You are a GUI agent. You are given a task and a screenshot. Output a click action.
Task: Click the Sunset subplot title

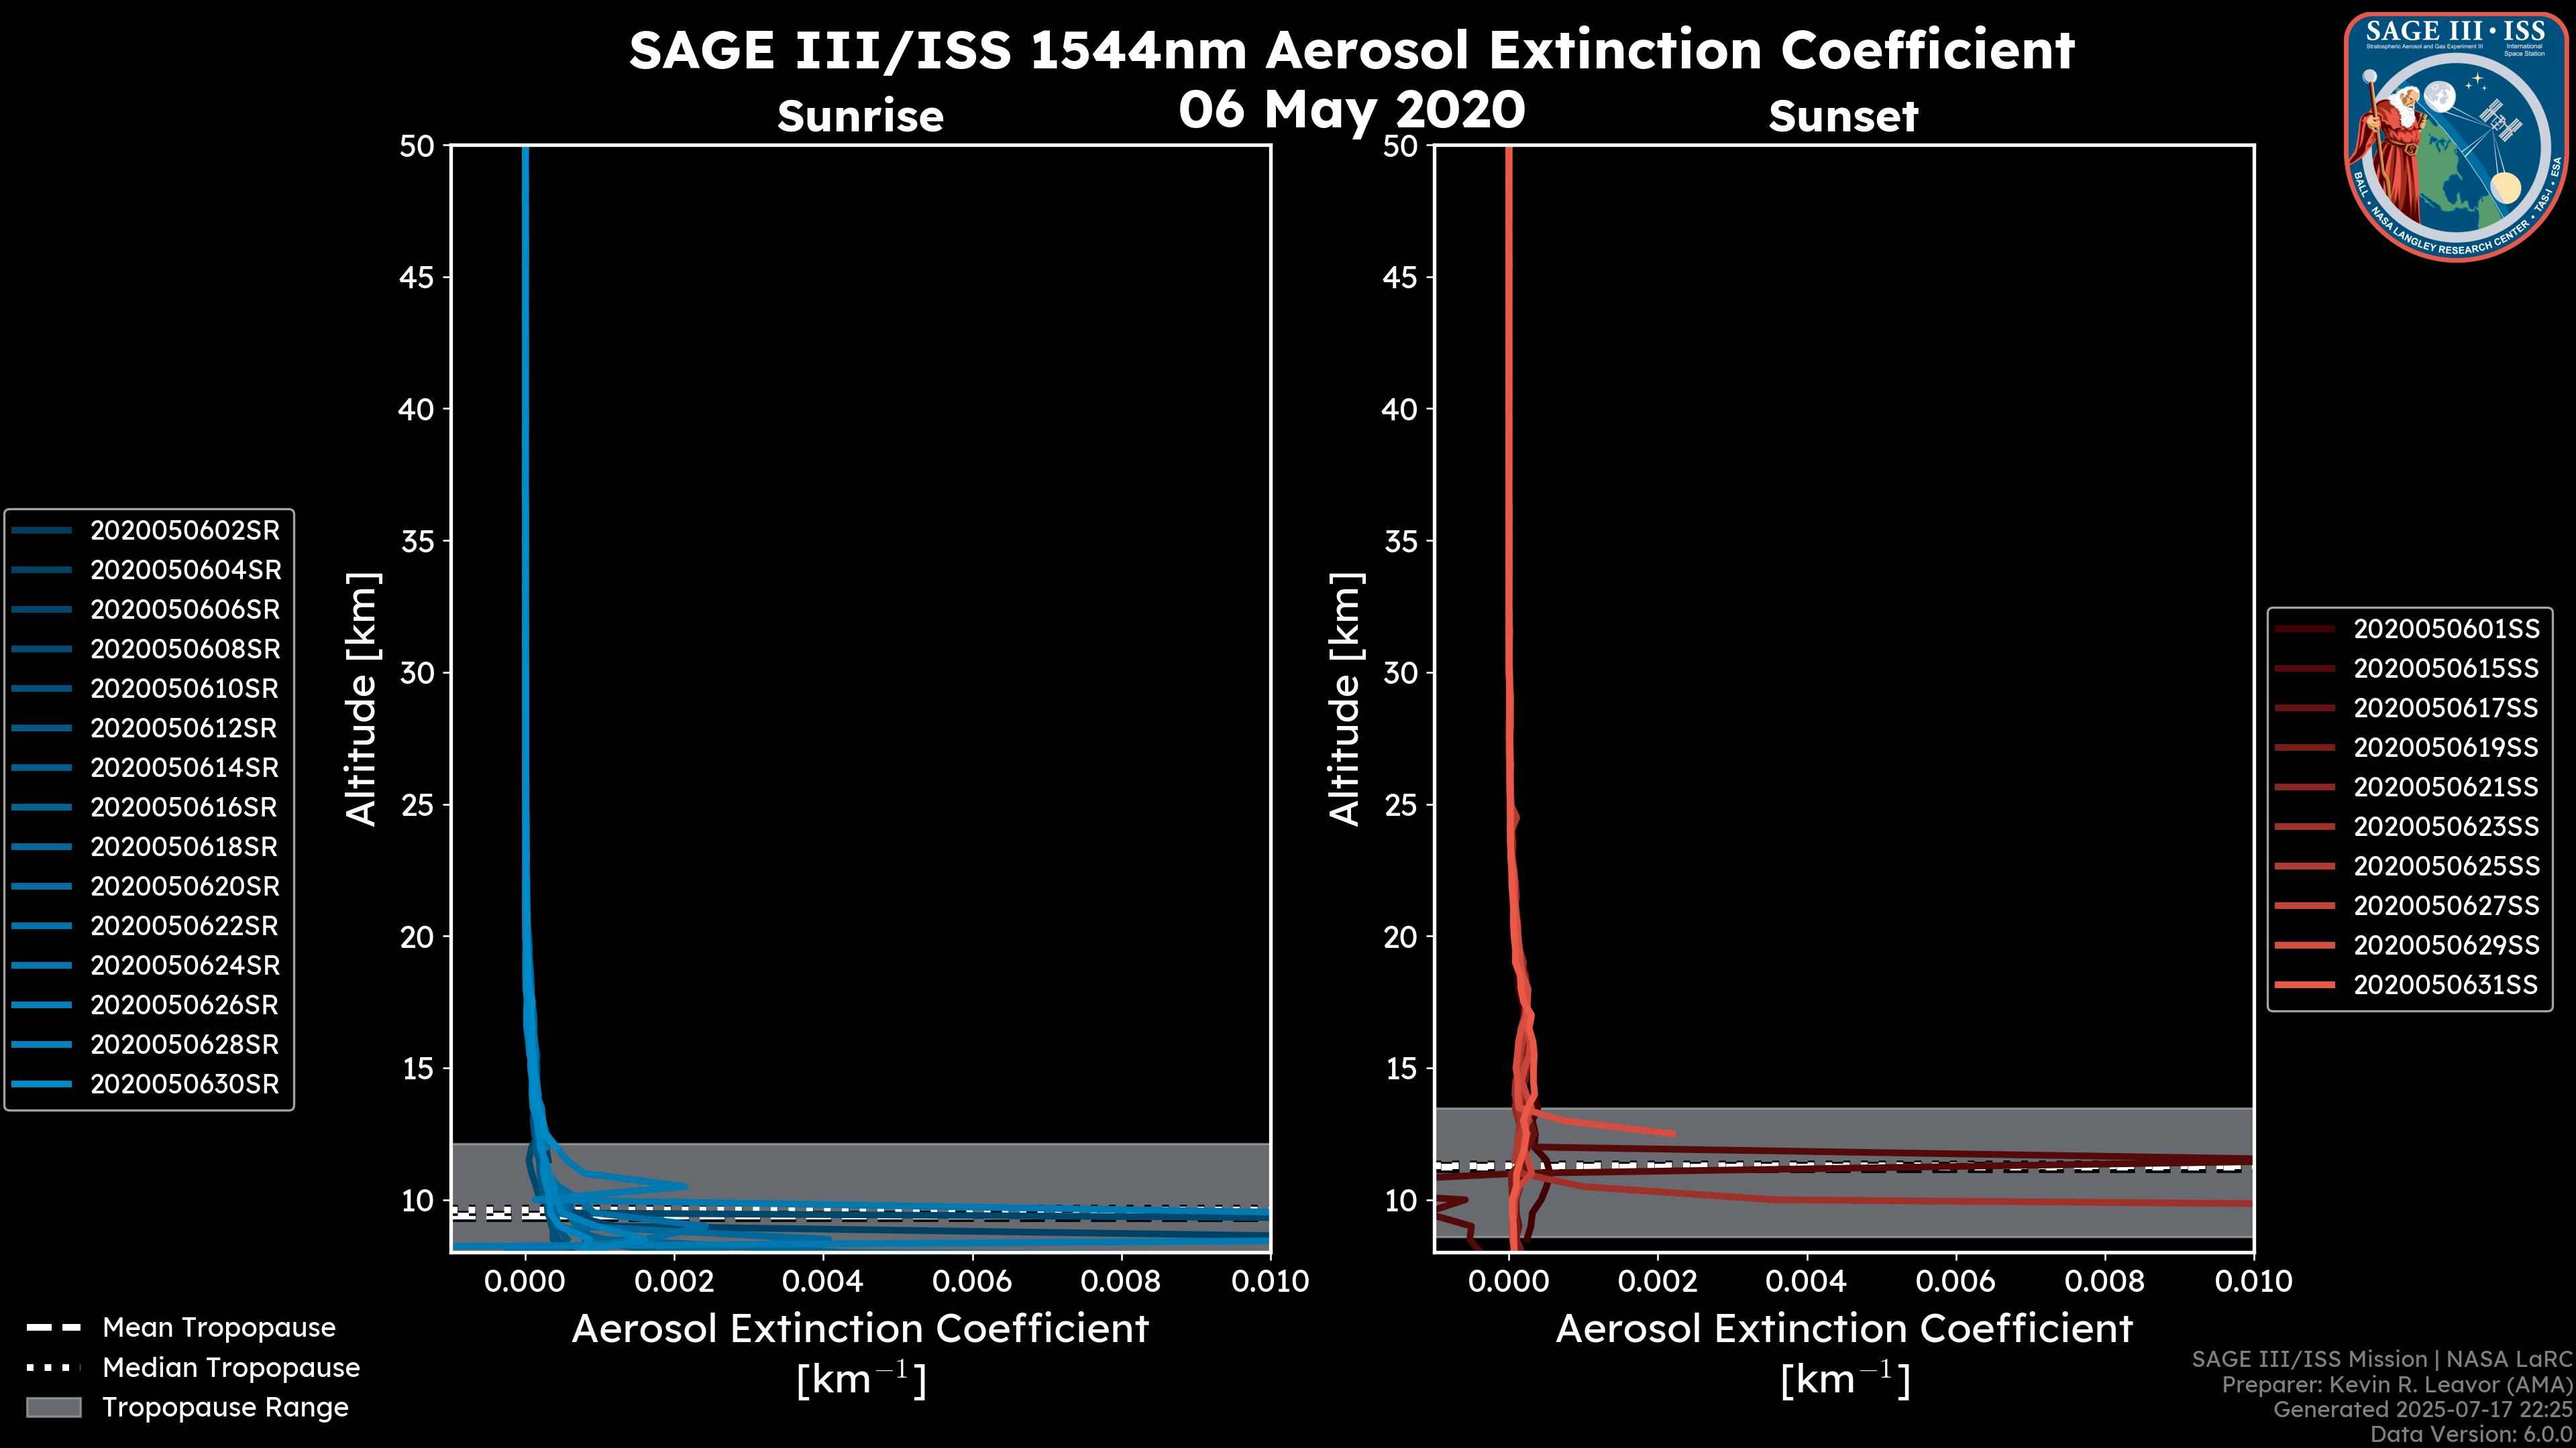tap(1843, 117)
